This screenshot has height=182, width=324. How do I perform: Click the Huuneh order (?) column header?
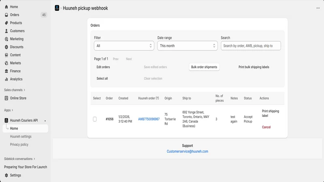(148, 98)
